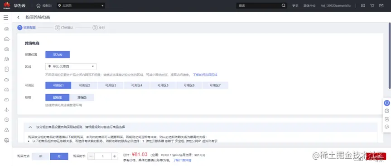Select 年 as purchase mode
Screen dimensions: 391x166
point(41,157)
